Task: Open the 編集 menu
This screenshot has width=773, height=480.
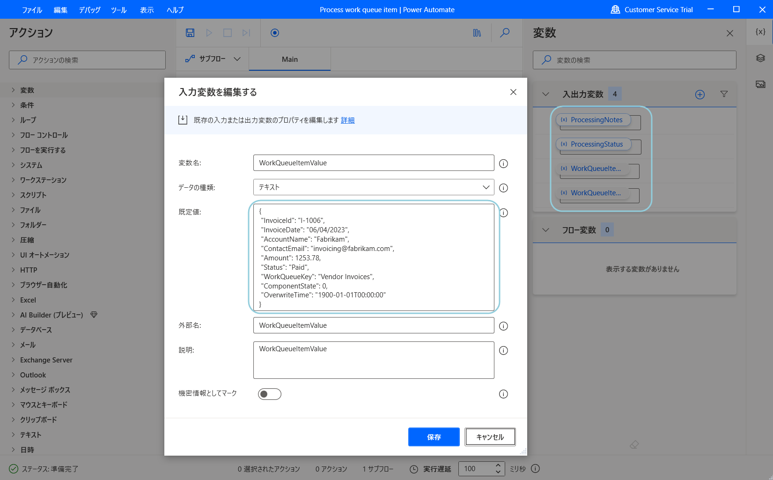Action: [60, 10]
